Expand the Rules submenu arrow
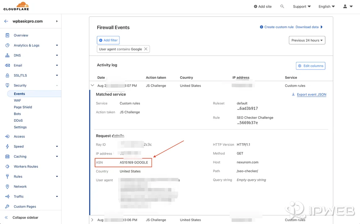Image resolution: width=360 pixels, height=224 pixels. 57,176
